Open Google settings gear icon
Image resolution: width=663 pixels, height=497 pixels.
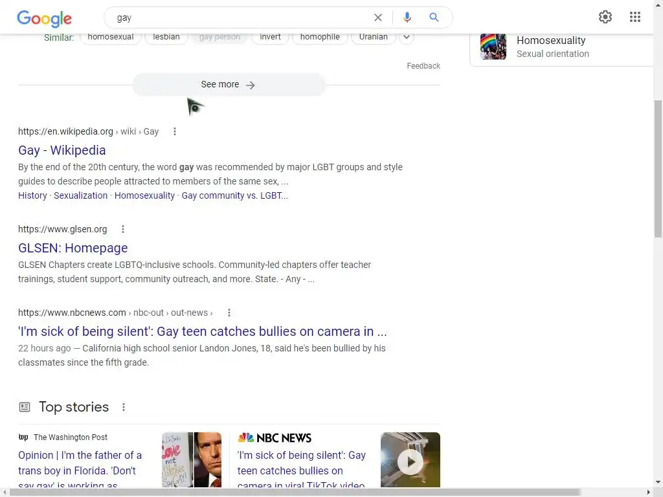(605, 17)
